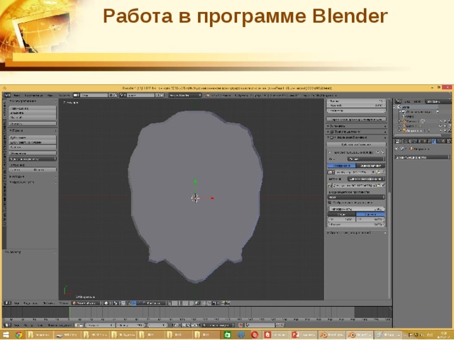The image size is (454, 340).
Task: Click the Delete button in Edit panel
Action: click(33, 147)
